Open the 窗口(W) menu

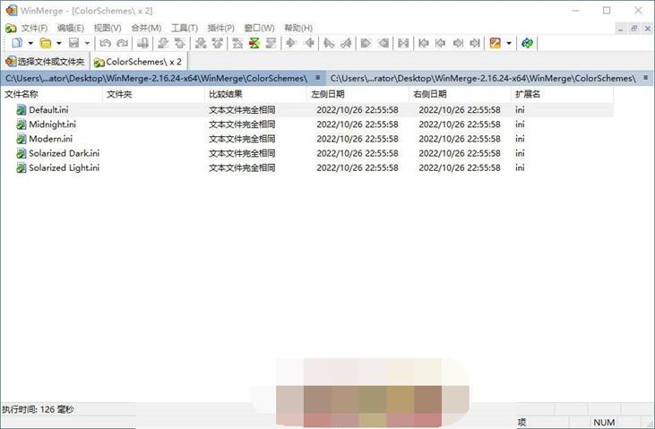260,28
